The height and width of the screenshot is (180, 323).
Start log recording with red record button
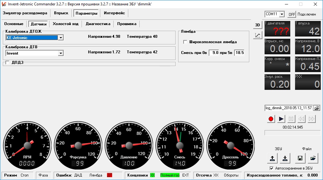(x=271, y=119)
